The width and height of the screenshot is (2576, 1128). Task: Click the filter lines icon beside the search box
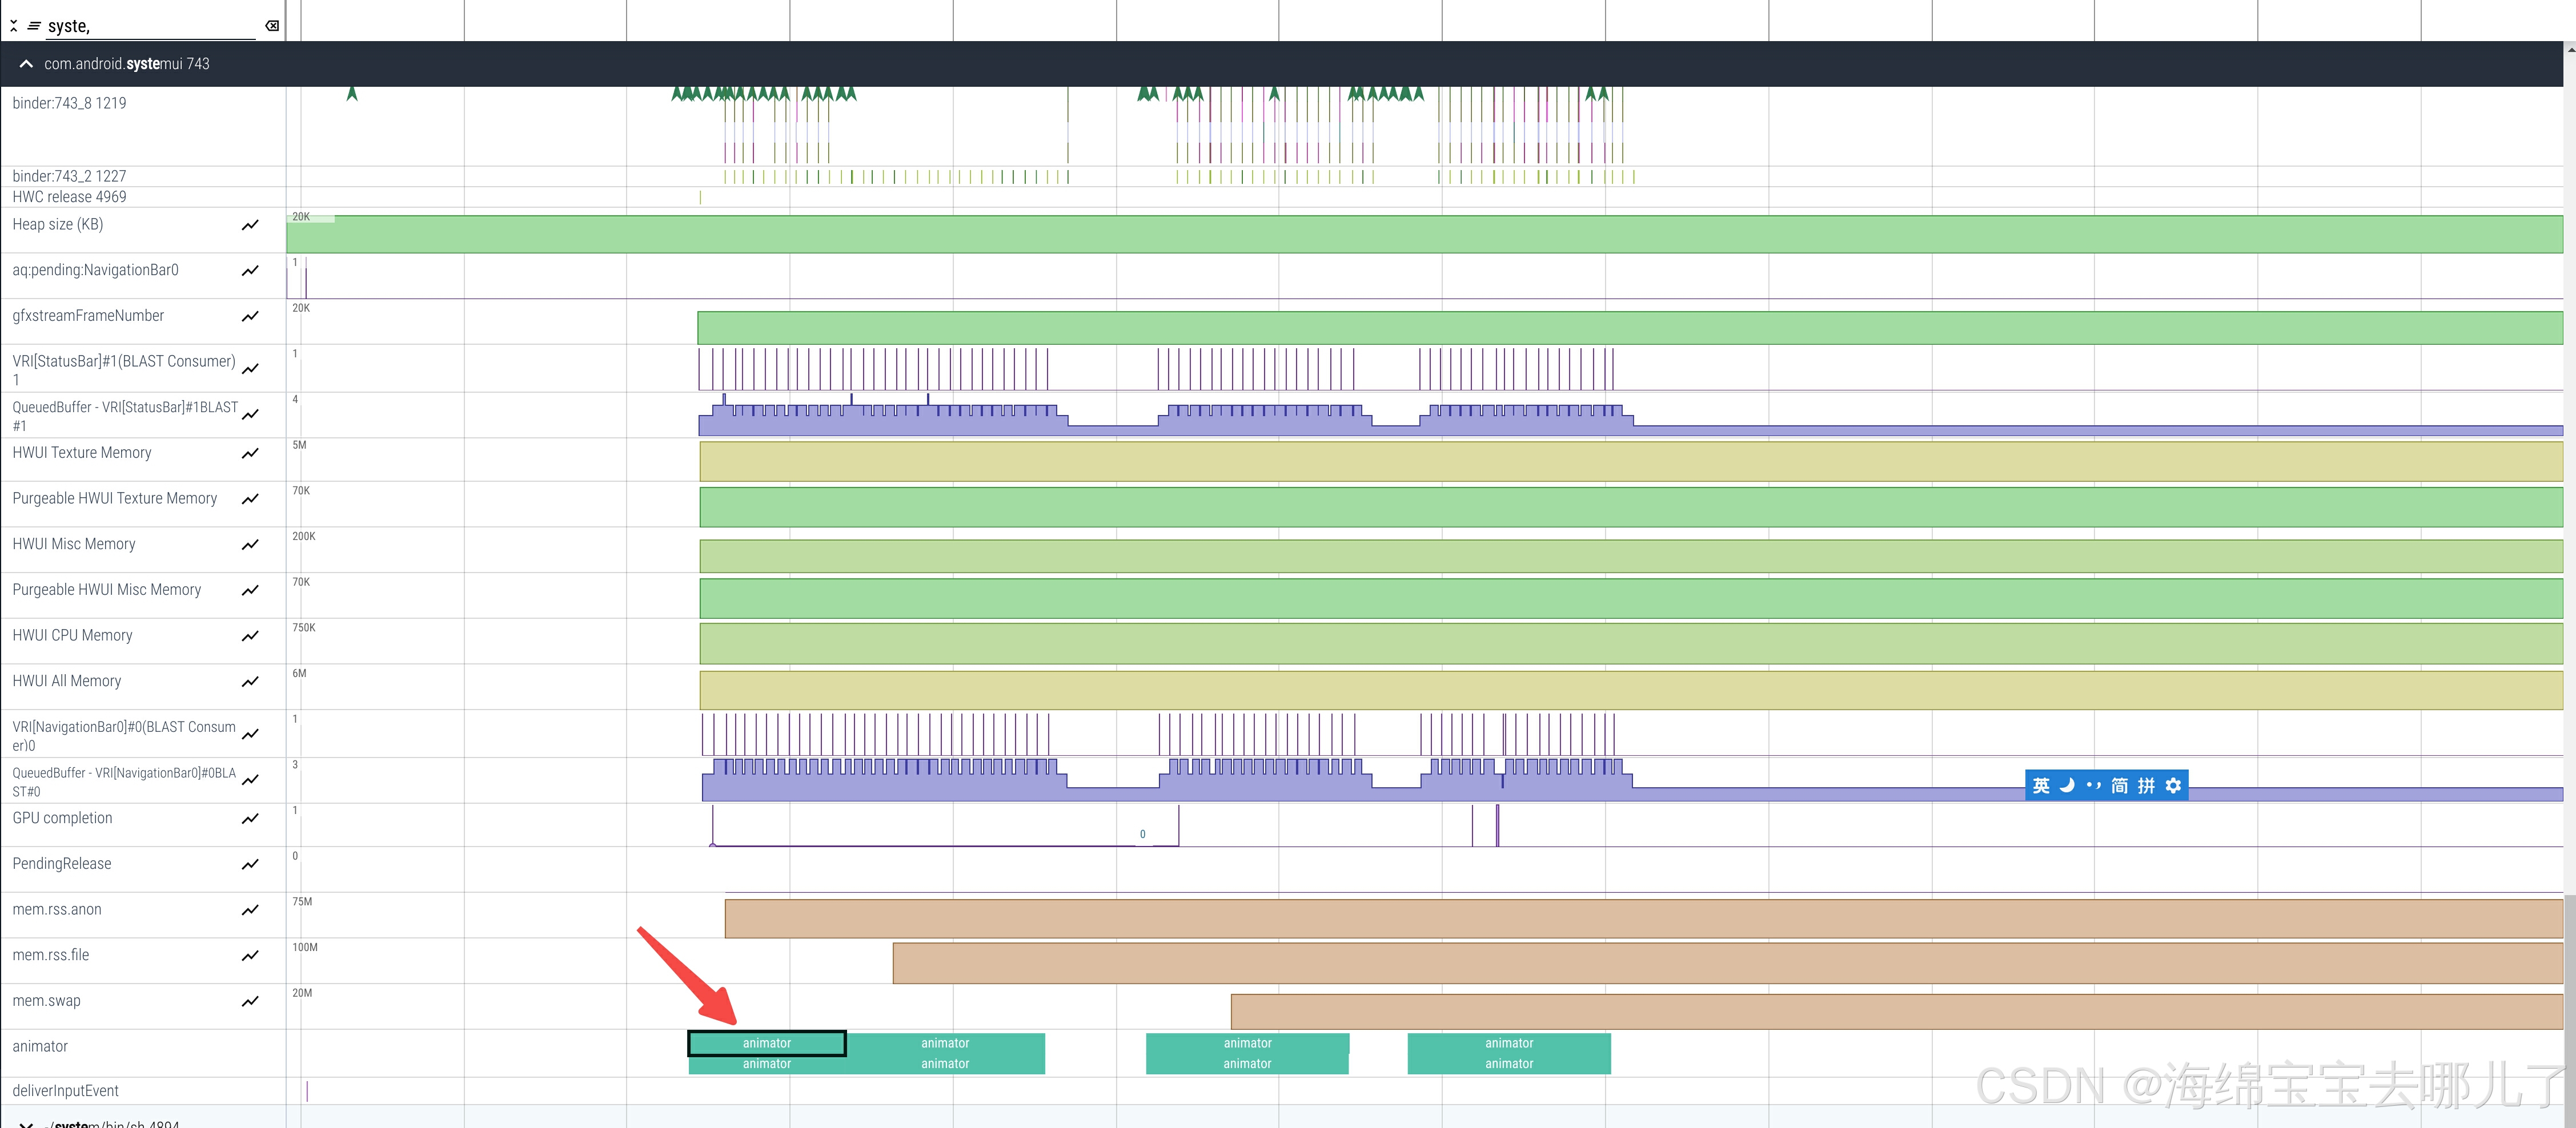click(x=34, y=26)
